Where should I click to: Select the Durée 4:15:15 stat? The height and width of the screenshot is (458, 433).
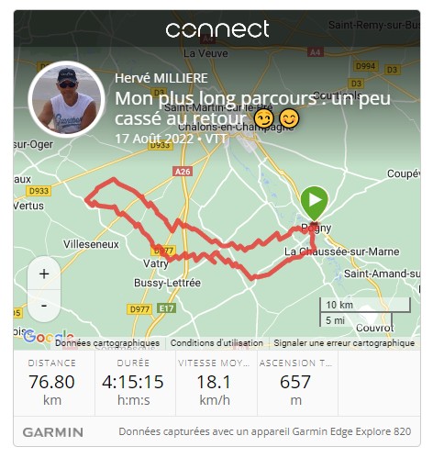tap(133, 385)
